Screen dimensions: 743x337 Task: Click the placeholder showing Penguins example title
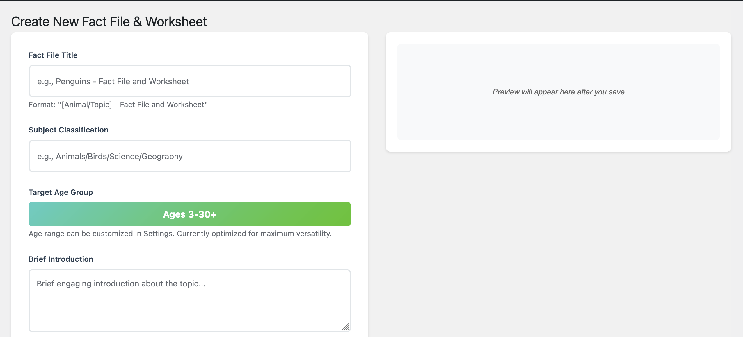click(113, 81)
